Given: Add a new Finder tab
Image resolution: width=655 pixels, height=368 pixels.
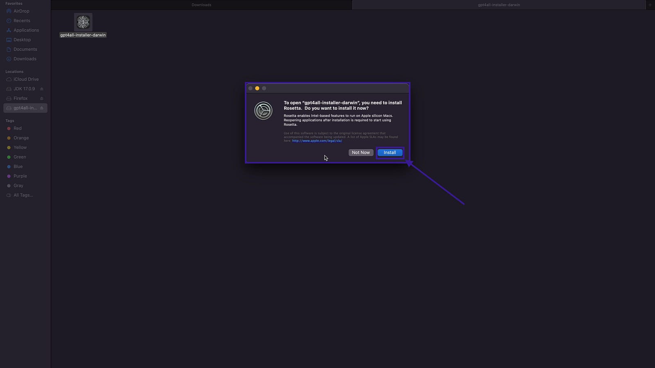Looking at the screenshot, I should tap(650, 5).
